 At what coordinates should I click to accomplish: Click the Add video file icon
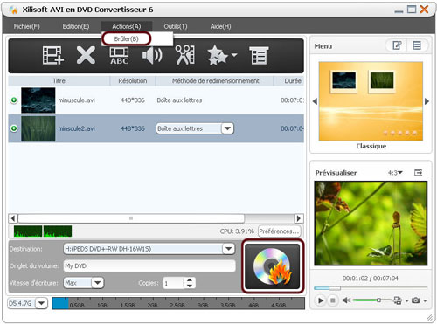pyautogui.click(x=53, y=55)
